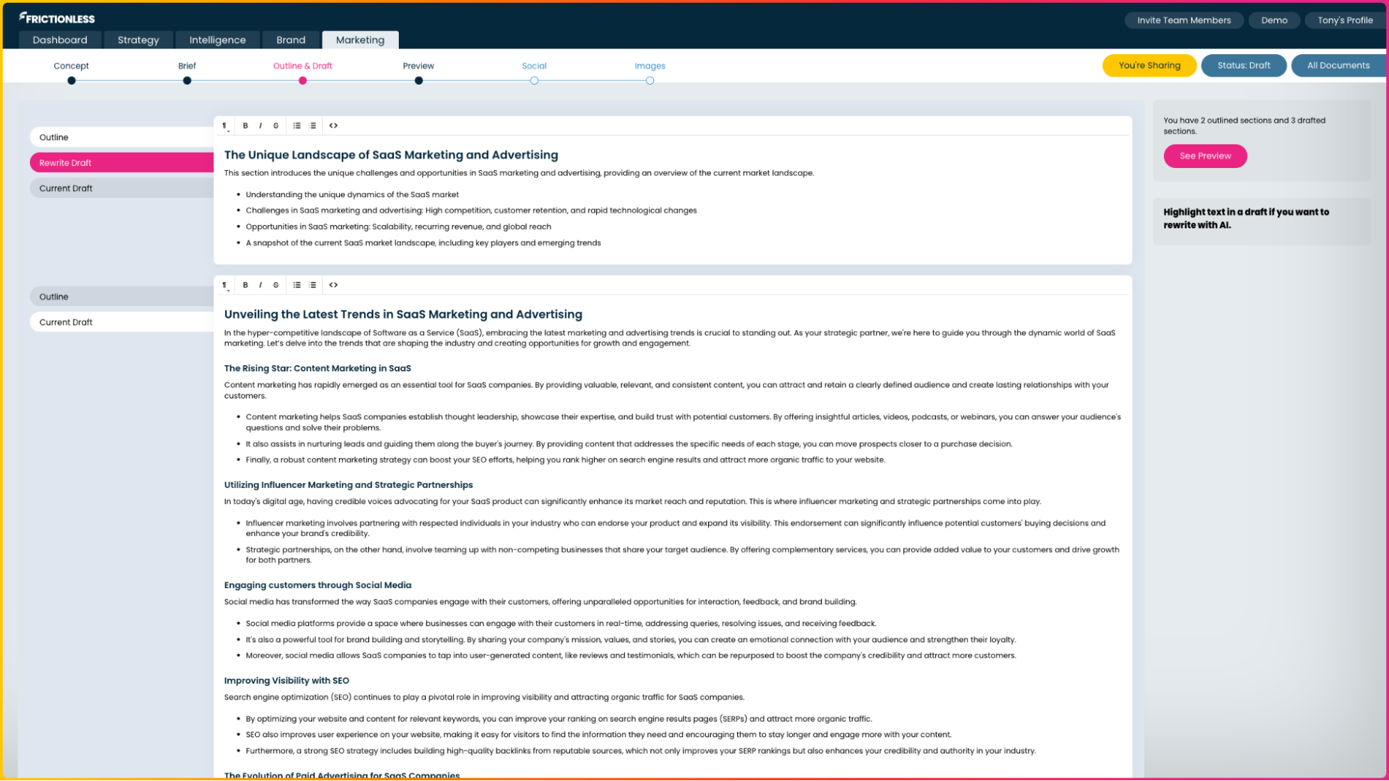Switch to the Images tab
This screenshot has height=781, width=1389.
point(650,66)
